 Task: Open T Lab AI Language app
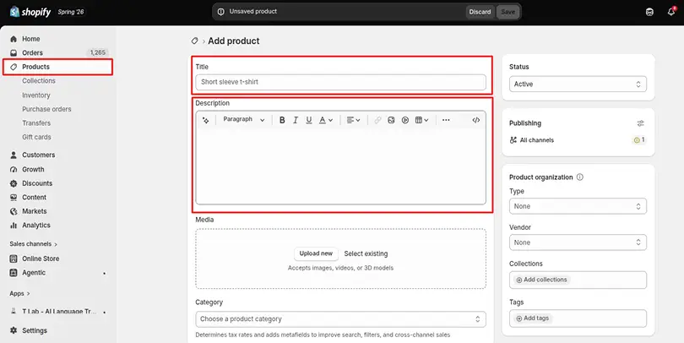click(57, 312)
